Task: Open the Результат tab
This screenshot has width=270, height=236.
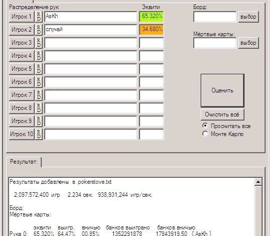Action: tap(24, 162)
